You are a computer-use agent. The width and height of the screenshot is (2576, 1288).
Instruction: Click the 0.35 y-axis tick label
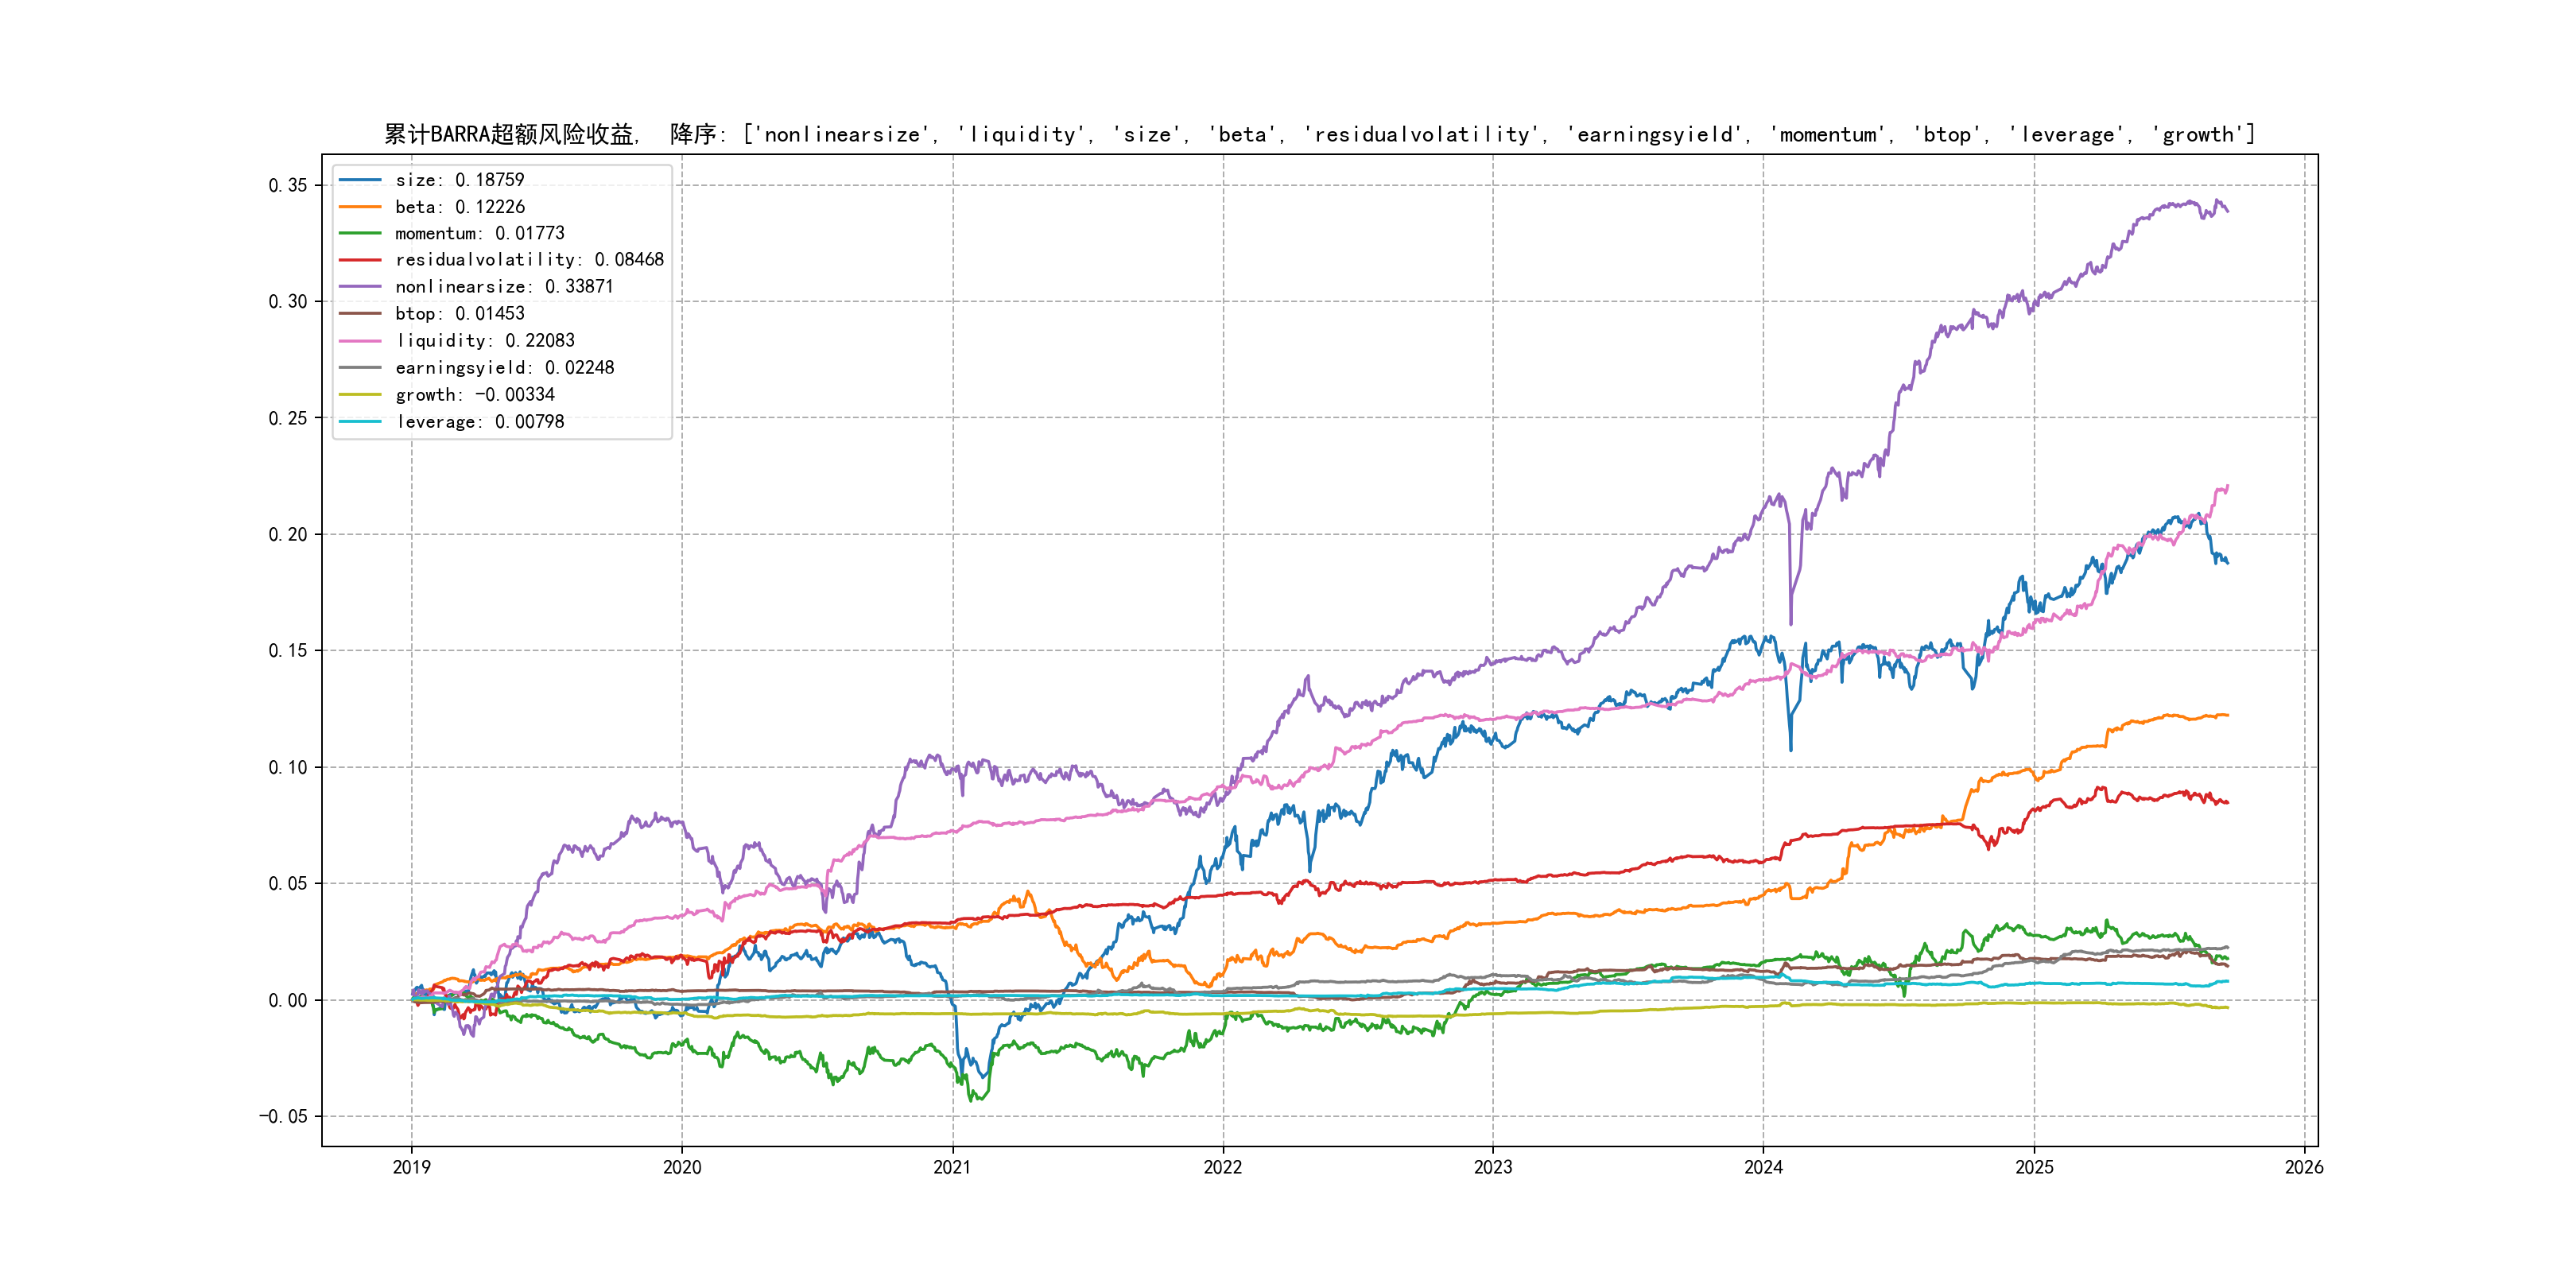[287, 185]
